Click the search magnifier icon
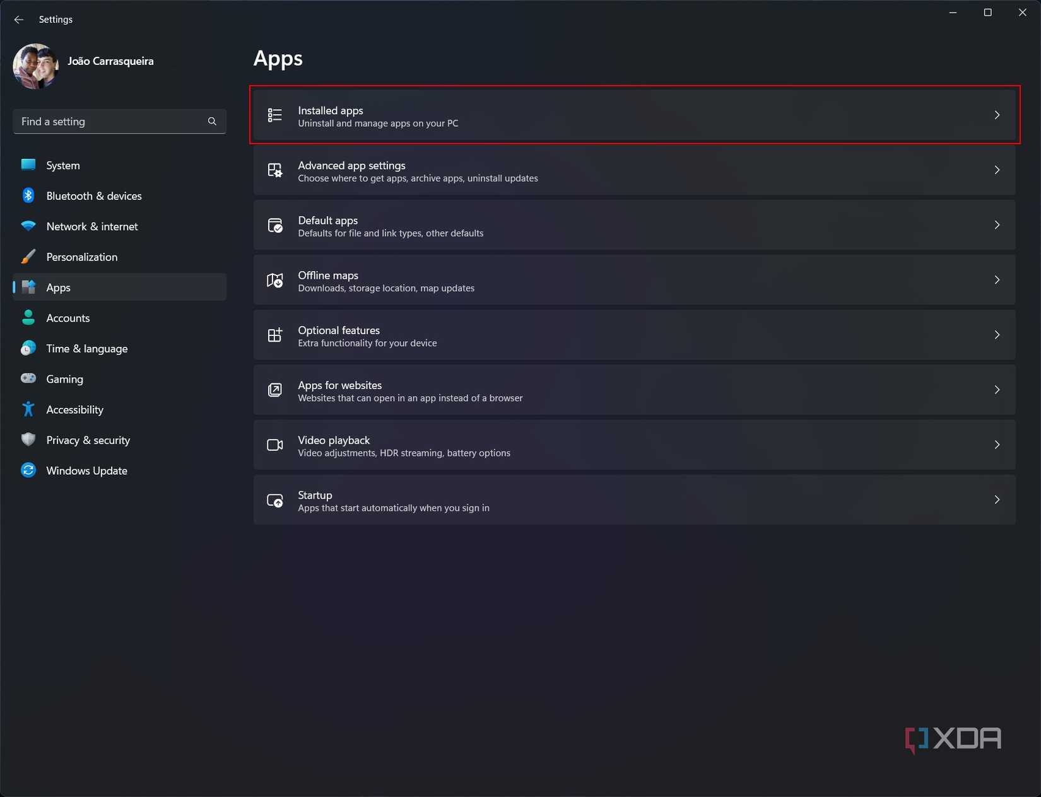This screenshot has height=797, width=1041. 212,122
